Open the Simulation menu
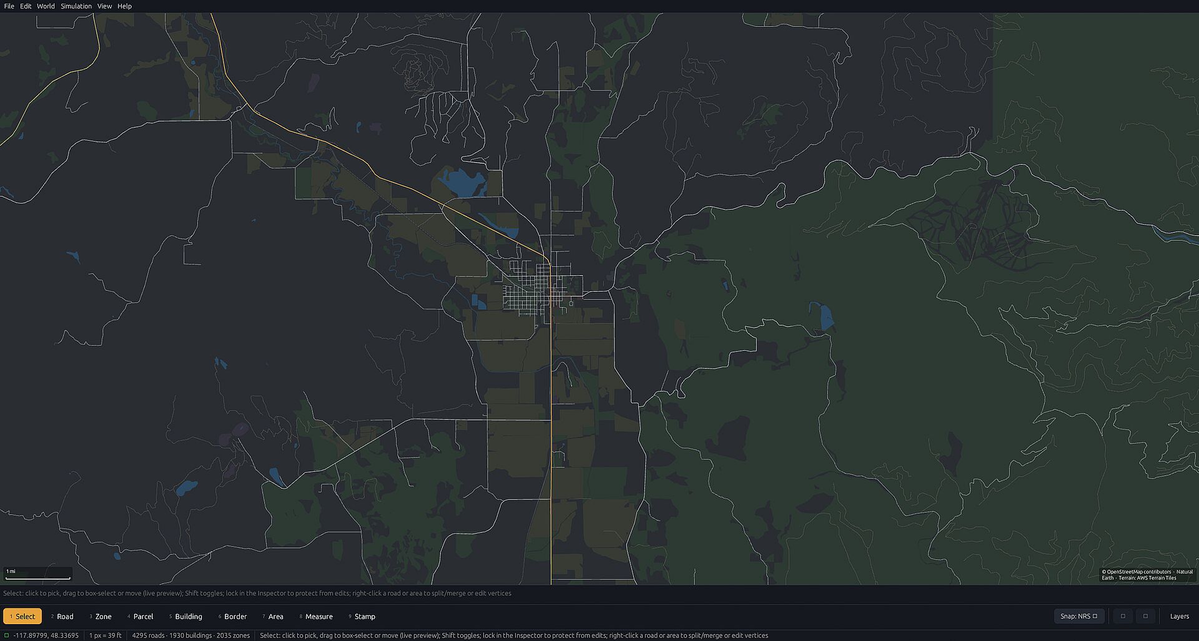The height and width of the screenshot is (641, 1199). [x=76, y=6]
